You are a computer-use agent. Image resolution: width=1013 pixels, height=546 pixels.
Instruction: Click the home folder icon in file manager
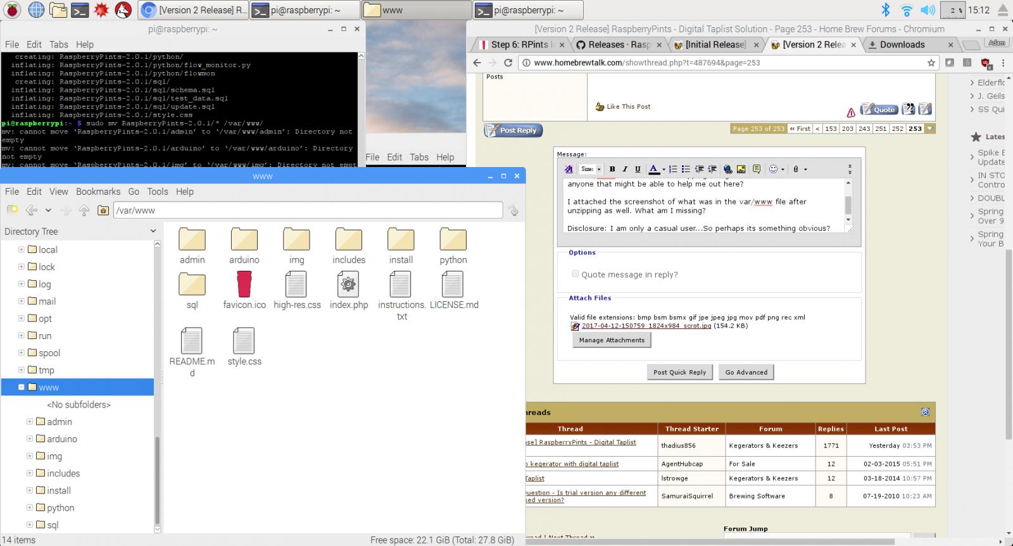(103, 210)
